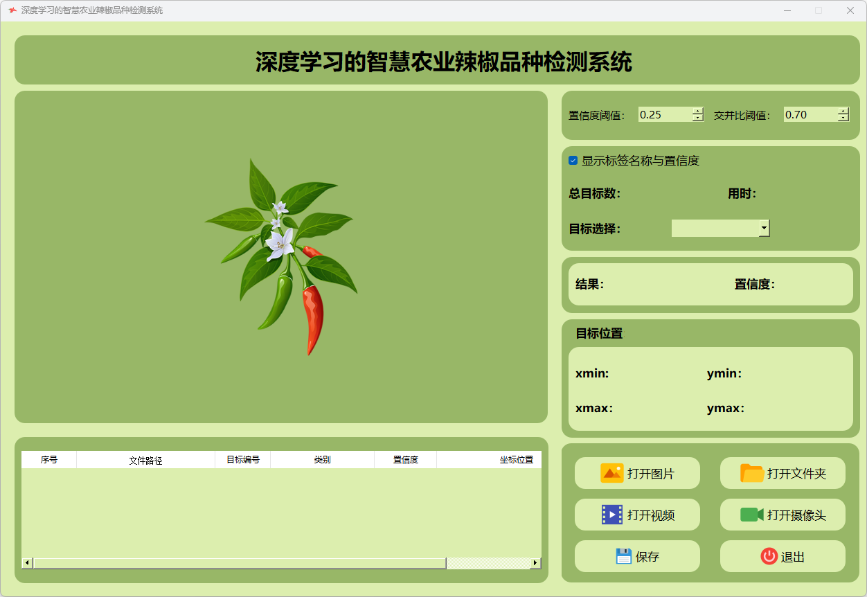The height and width of the screenshot is (597, 867).
Task: Click the app icon in the title bar
Action: point(12,10)
